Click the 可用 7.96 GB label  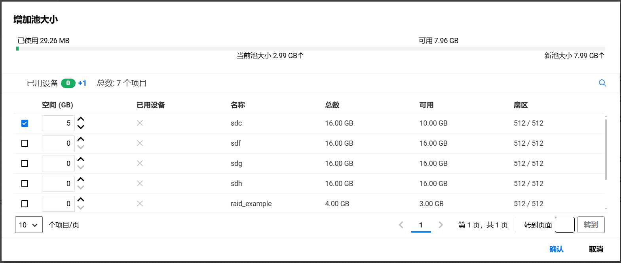click(439, 41)
